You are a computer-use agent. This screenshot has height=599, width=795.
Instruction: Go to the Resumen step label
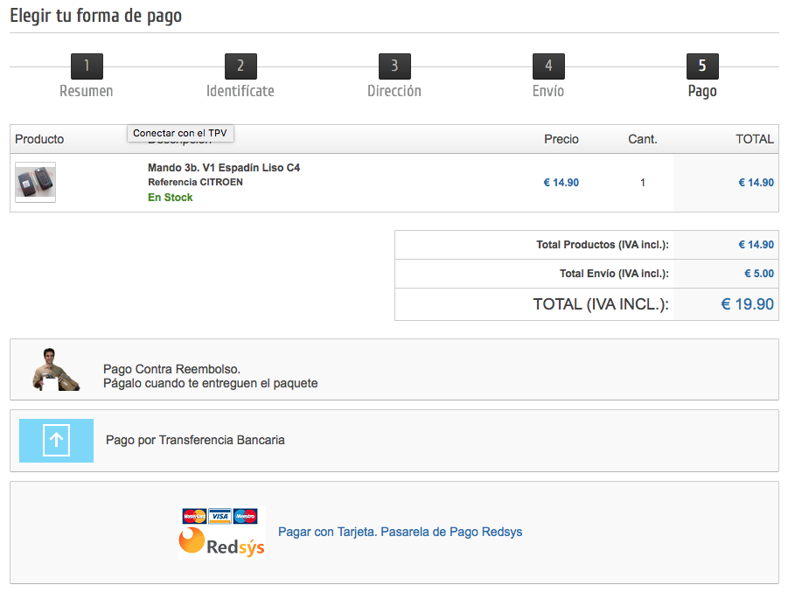(x=87, y=91)
